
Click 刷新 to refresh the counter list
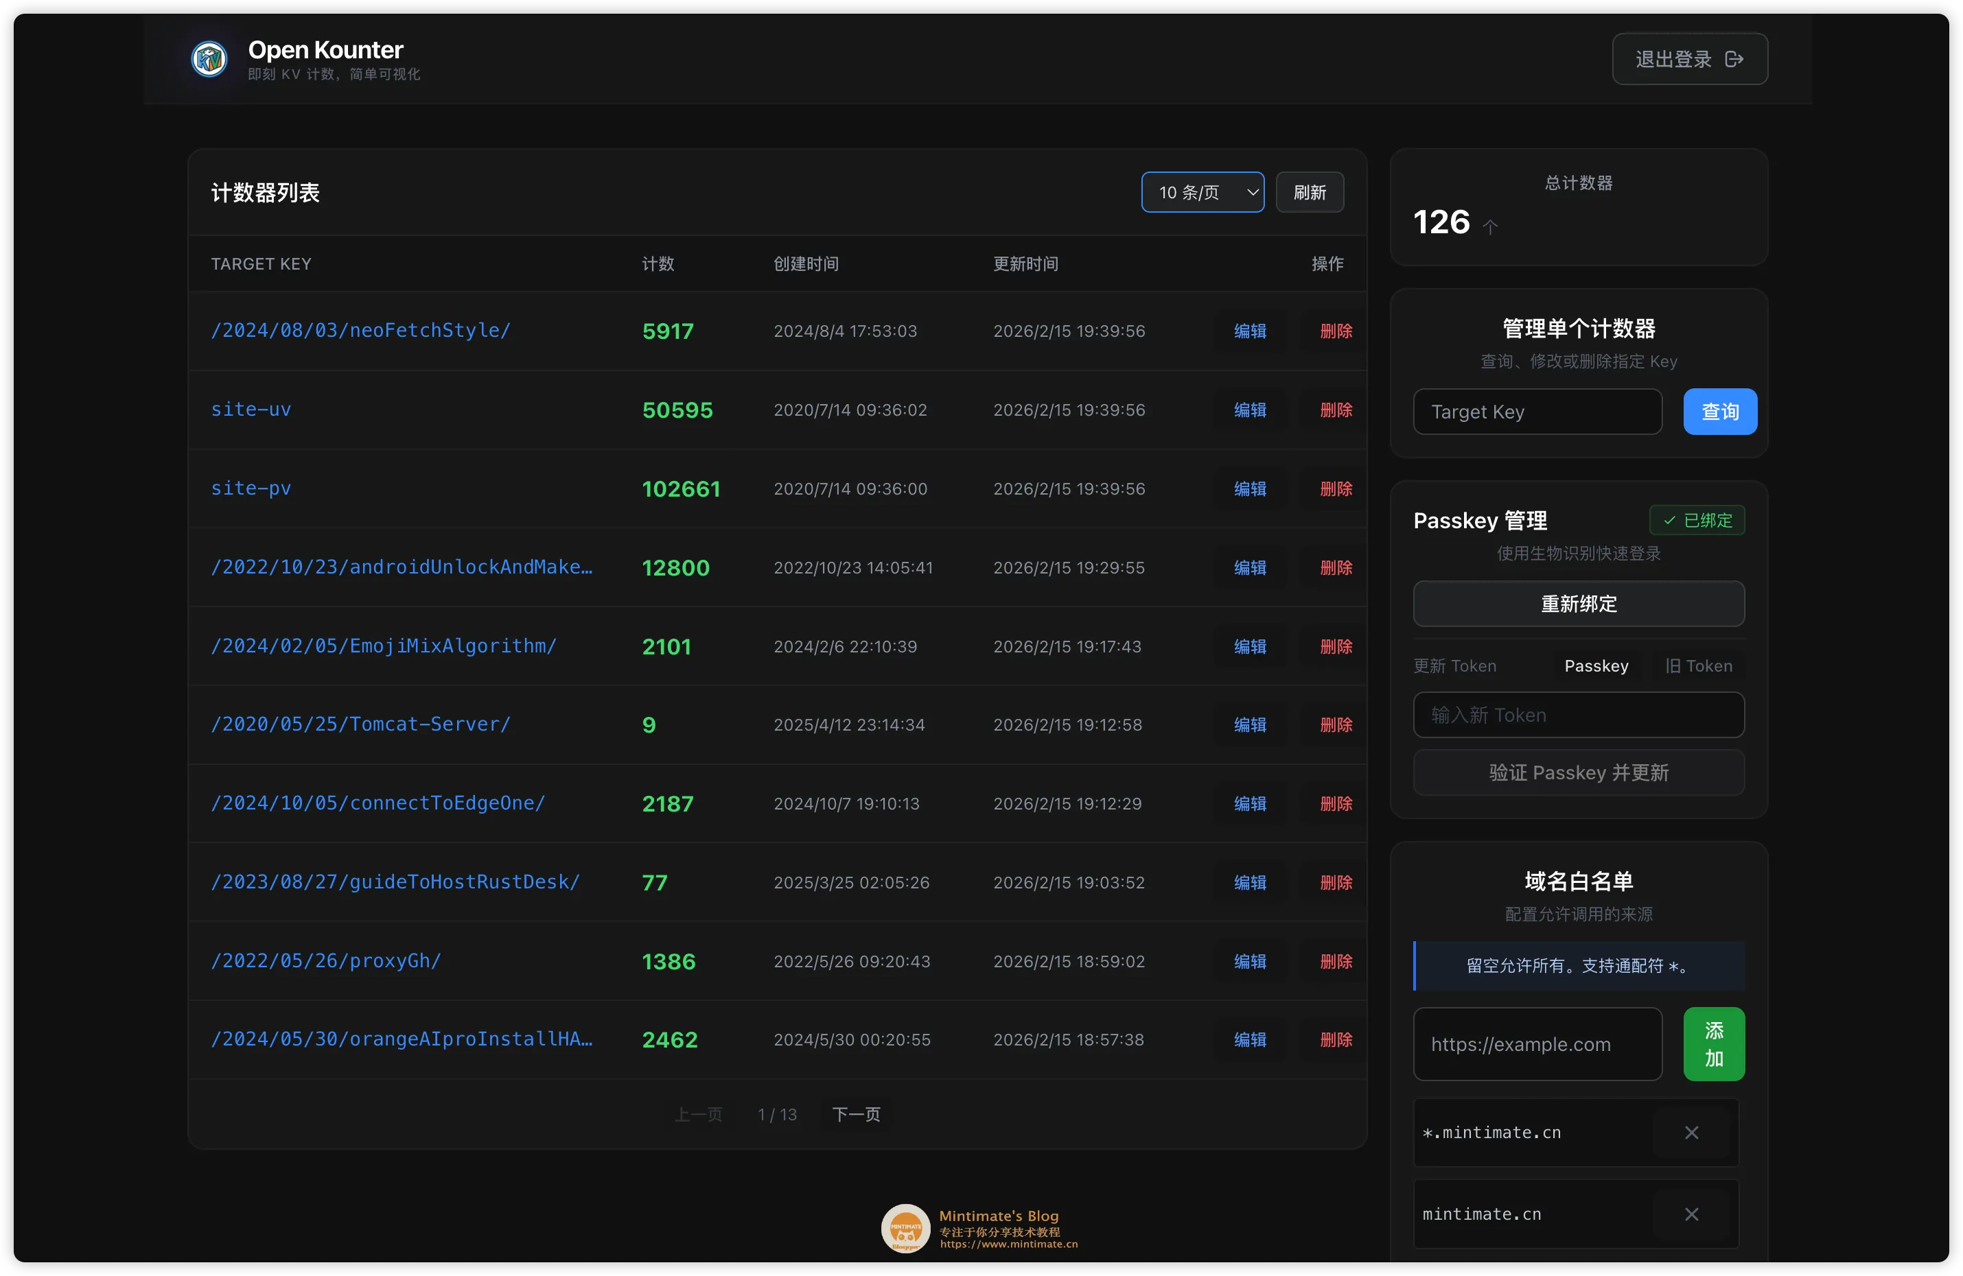coord(1310,192)
